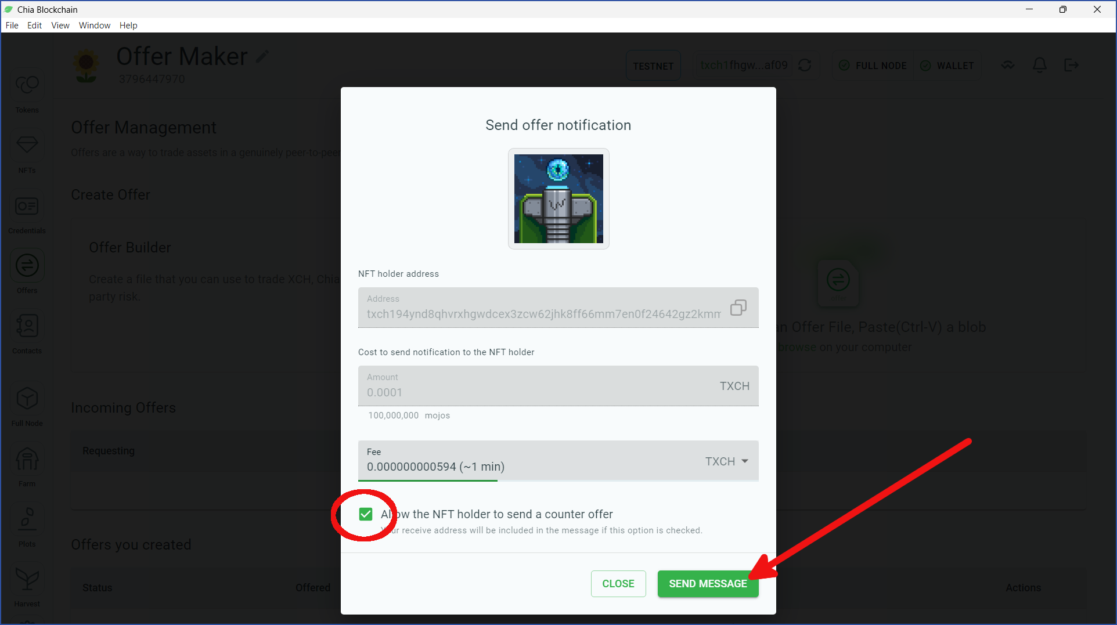Click the Offer Maker wallet name
This screenshot has height=625, width=1117.
click(x=182, y=56)
